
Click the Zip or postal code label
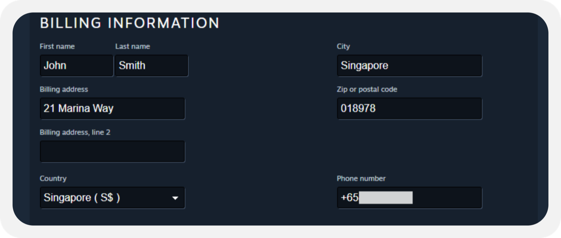point(367,89)
